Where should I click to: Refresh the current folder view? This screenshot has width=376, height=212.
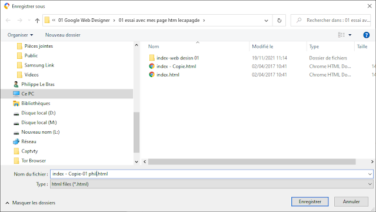279,21
